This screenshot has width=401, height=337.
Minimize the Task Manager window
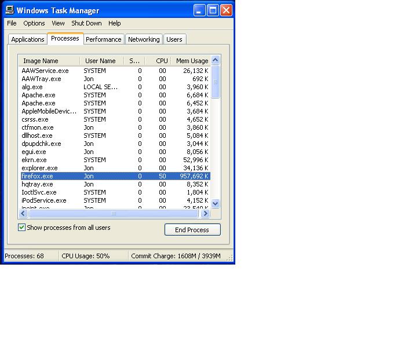tap(199, 10)
